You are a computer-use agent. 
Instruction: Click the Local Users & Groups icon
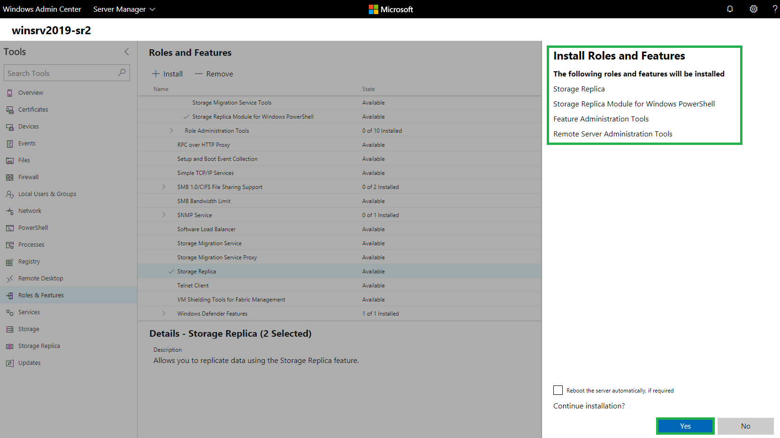coord(10,194)
